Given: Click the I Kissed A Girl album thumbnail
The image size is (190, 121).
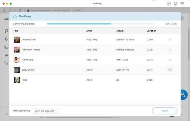Looking at the screenshot, I should coord(17,40).
